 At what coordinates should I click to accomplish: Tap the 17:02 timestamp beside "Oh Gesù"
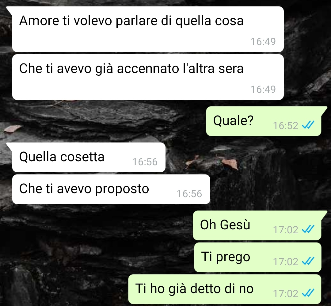tap(286, 230)
